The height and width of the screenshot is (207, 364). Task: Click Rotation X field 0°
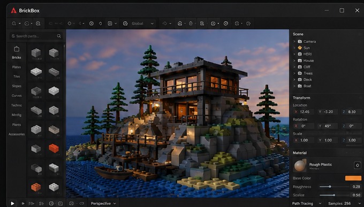click(x=304, y=126)
